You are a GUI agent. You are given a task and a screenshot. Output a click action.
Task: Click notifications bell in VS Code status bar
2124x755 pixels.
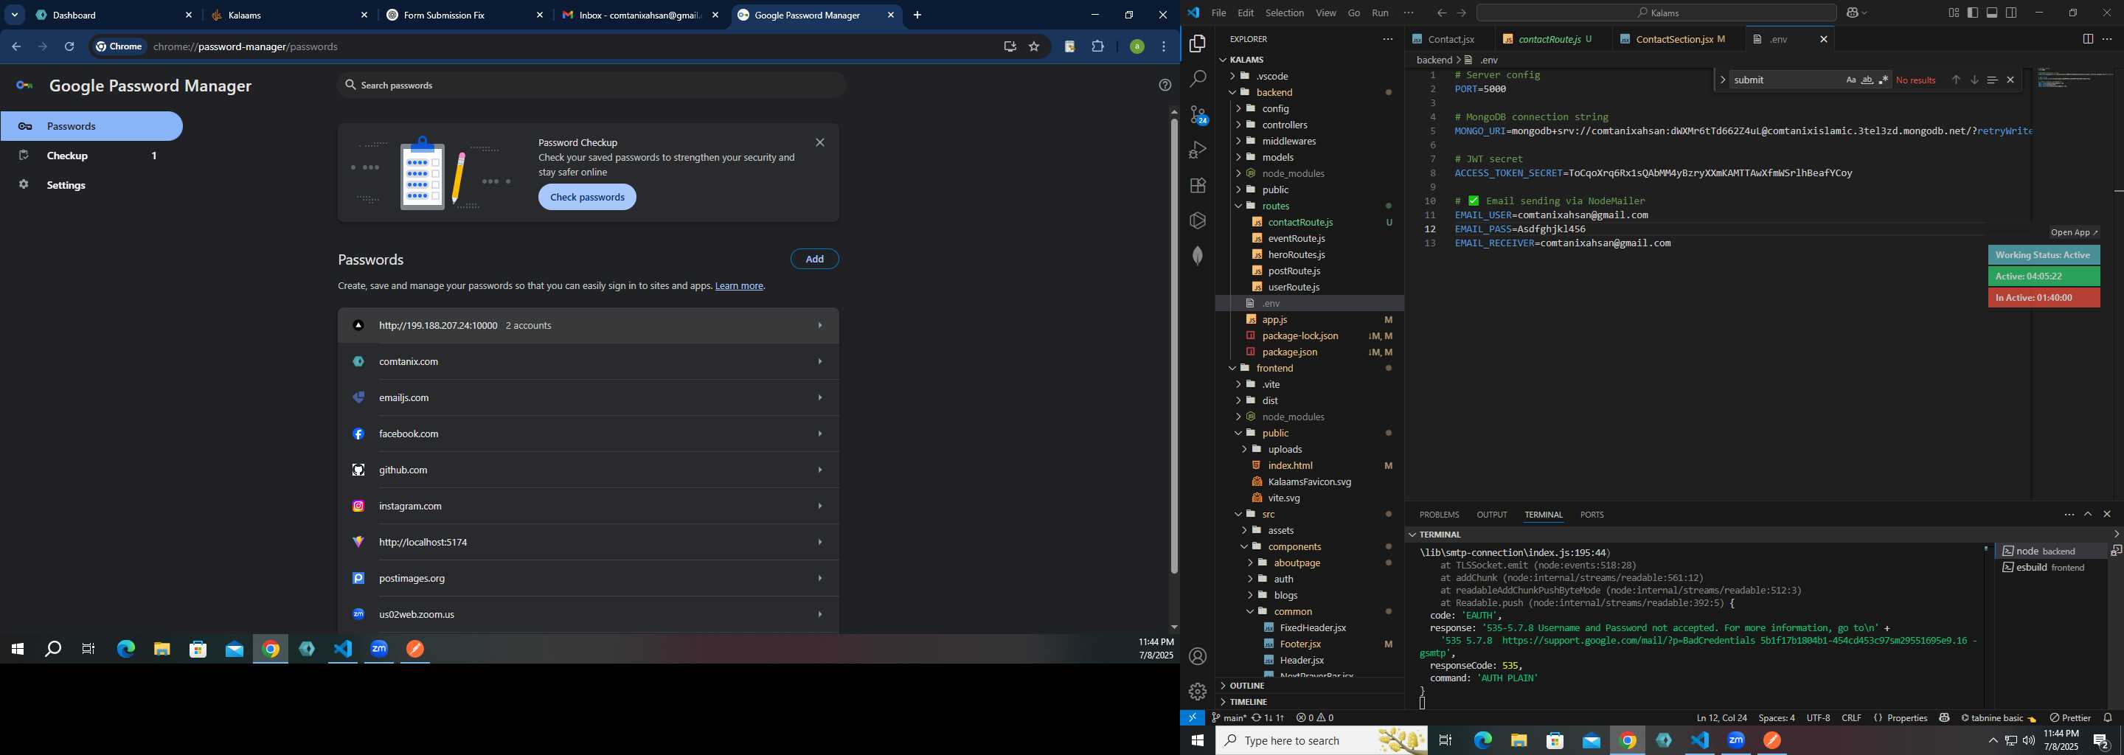pyautogui.click(x=2108, y=718)
